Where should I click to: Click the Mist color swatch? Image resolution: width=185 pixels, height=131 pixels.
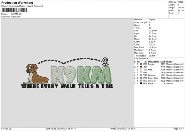pos(141,70)
